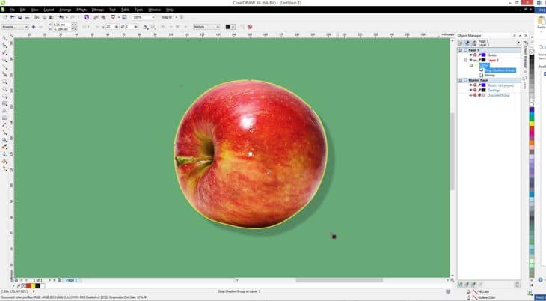Click the Paste icon in toolbar
Image resolution: width=546 pixels, height=301 pixels.
coord(51,17)
